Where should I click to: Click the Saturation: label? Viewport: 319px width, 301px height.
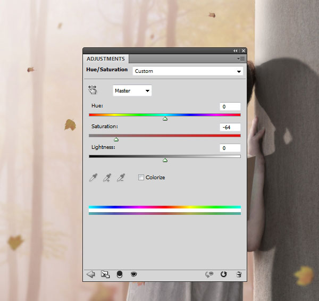[x=105, y=127]
